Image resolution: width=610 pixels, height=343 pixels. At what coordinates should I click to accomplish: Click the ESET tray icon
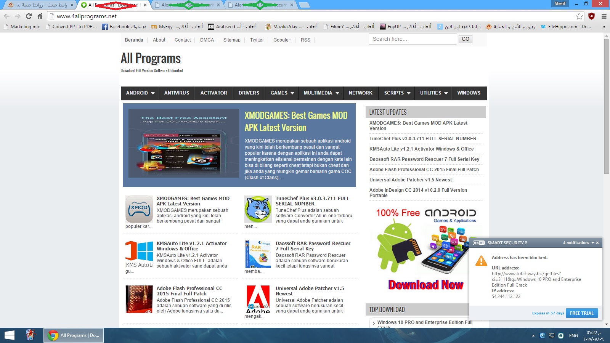click(x=561, y=336)
